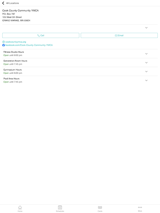Click Generation Room 'Open until 7:45 pm' status
This screenshot has width=160, height=213.
pos(13,64)
